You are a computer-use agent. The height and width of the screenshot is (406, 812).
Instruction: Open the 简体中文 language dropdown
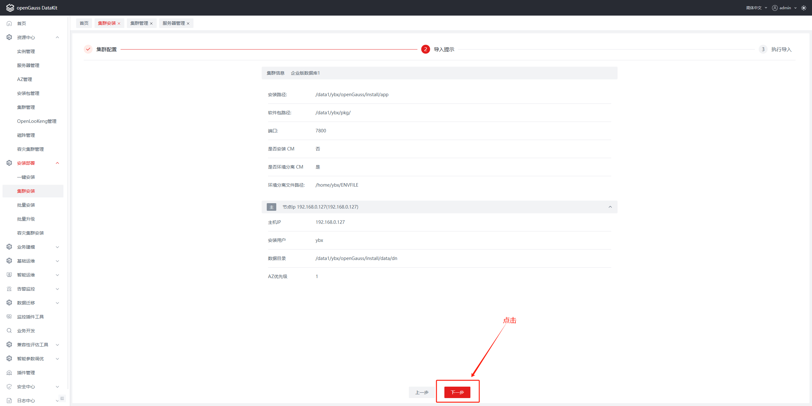click(x=756, y=8)
